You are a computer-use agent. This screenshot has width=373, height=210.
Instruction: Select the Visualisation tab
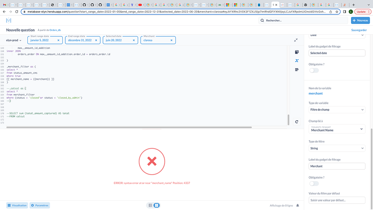(17, 205)
